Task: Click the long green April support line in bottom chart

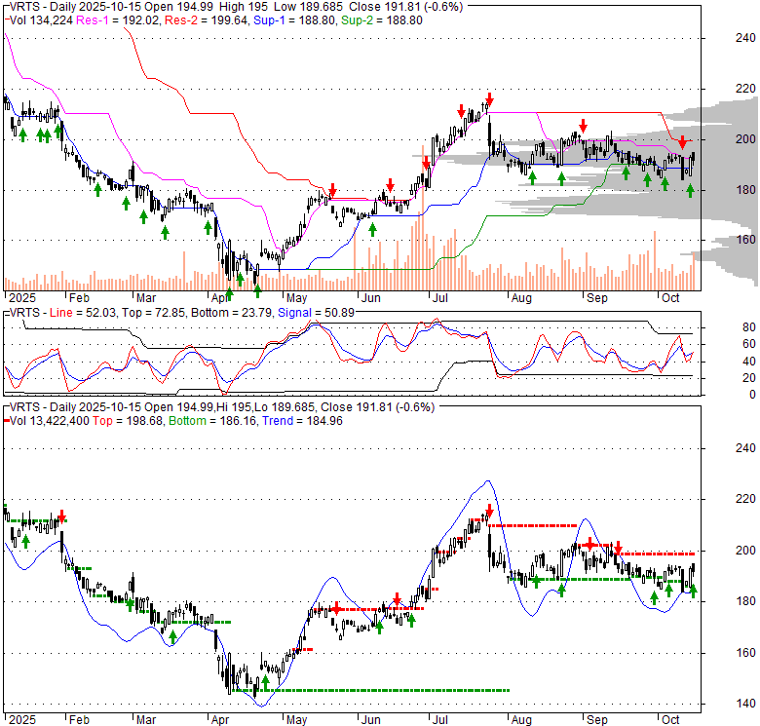Action: [x=371, y=690]
